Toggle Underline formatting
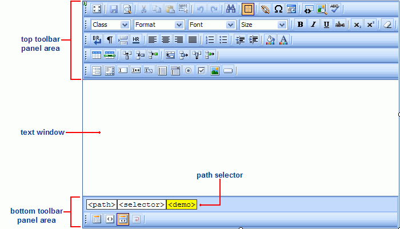The width and height of the screenshot is (400, 229). (x=326, y=25)
